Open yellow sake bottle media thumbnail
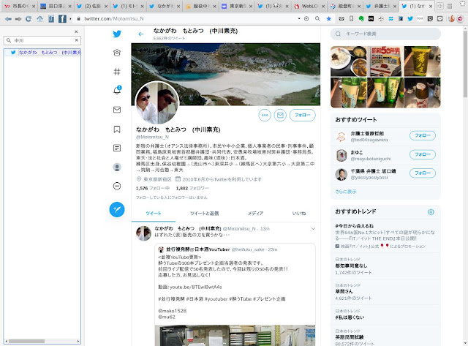The width and height of the screenshot is (468, 346). (x=423, y=61)
